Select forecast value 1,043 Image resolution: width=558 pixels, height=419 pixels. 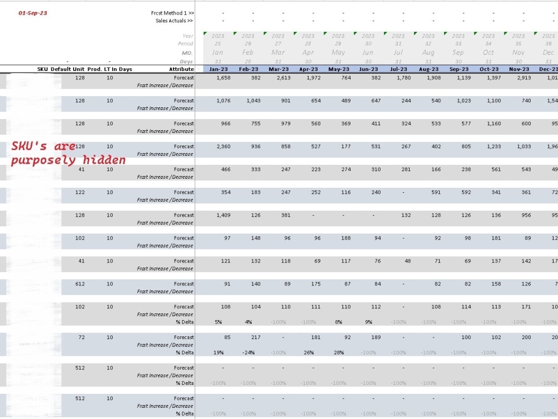[253, 101]
